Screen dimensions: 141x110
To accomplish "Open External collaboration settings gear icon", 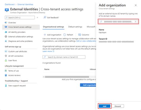I will pyautogui.click(x=6, y=37).
